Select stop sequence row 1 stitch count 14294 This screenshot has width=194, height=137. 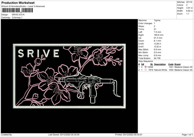click(x=150, y=67)
